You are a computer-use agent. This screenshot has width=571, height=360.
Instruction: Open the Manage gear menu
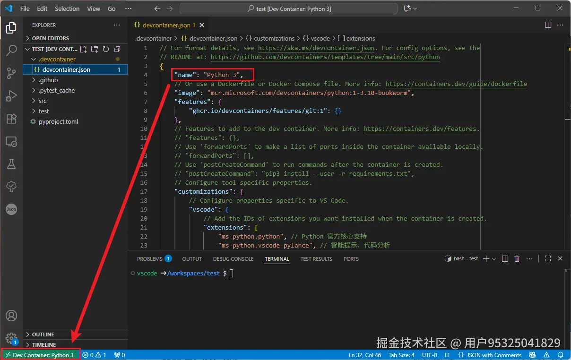(x=11, y=338)
